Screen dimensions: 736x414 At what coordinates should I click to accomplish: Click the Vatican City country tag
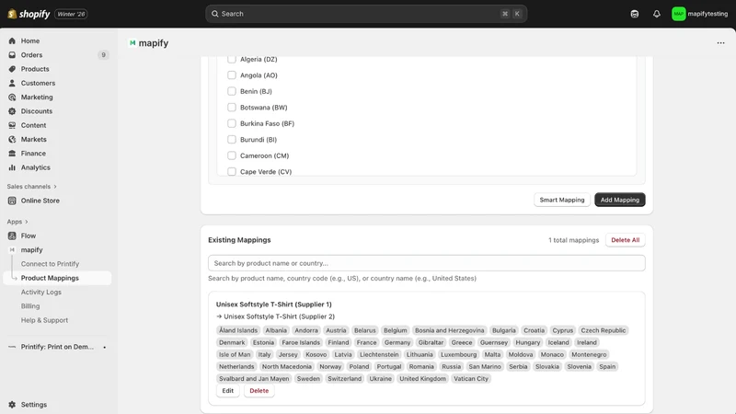click(471, 379)
